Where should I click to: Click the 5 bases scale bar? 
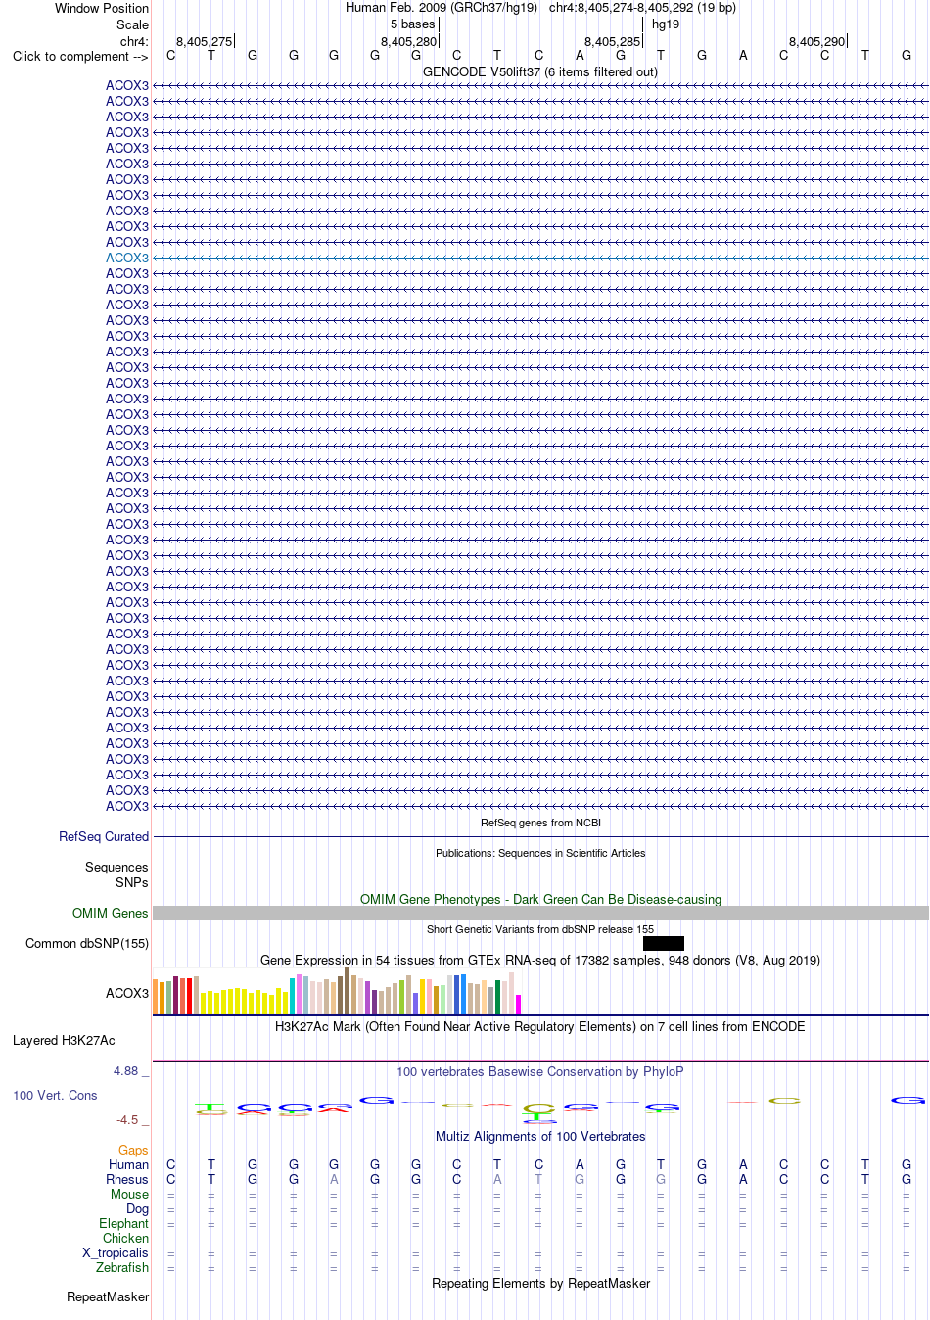point(540,24)
